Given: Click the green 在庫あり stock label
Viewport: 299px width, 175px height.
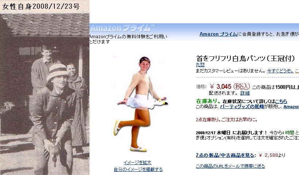Looking at the screenshot, I should click(208, 101).
